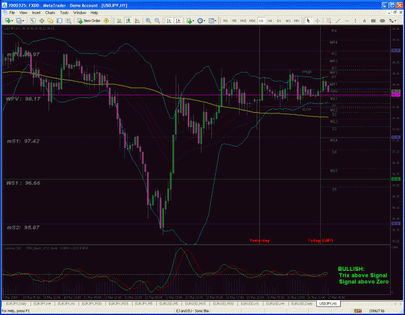405x315 pixels.
Task: Click the 'mS2: 95.87' label
Action: 23,227
